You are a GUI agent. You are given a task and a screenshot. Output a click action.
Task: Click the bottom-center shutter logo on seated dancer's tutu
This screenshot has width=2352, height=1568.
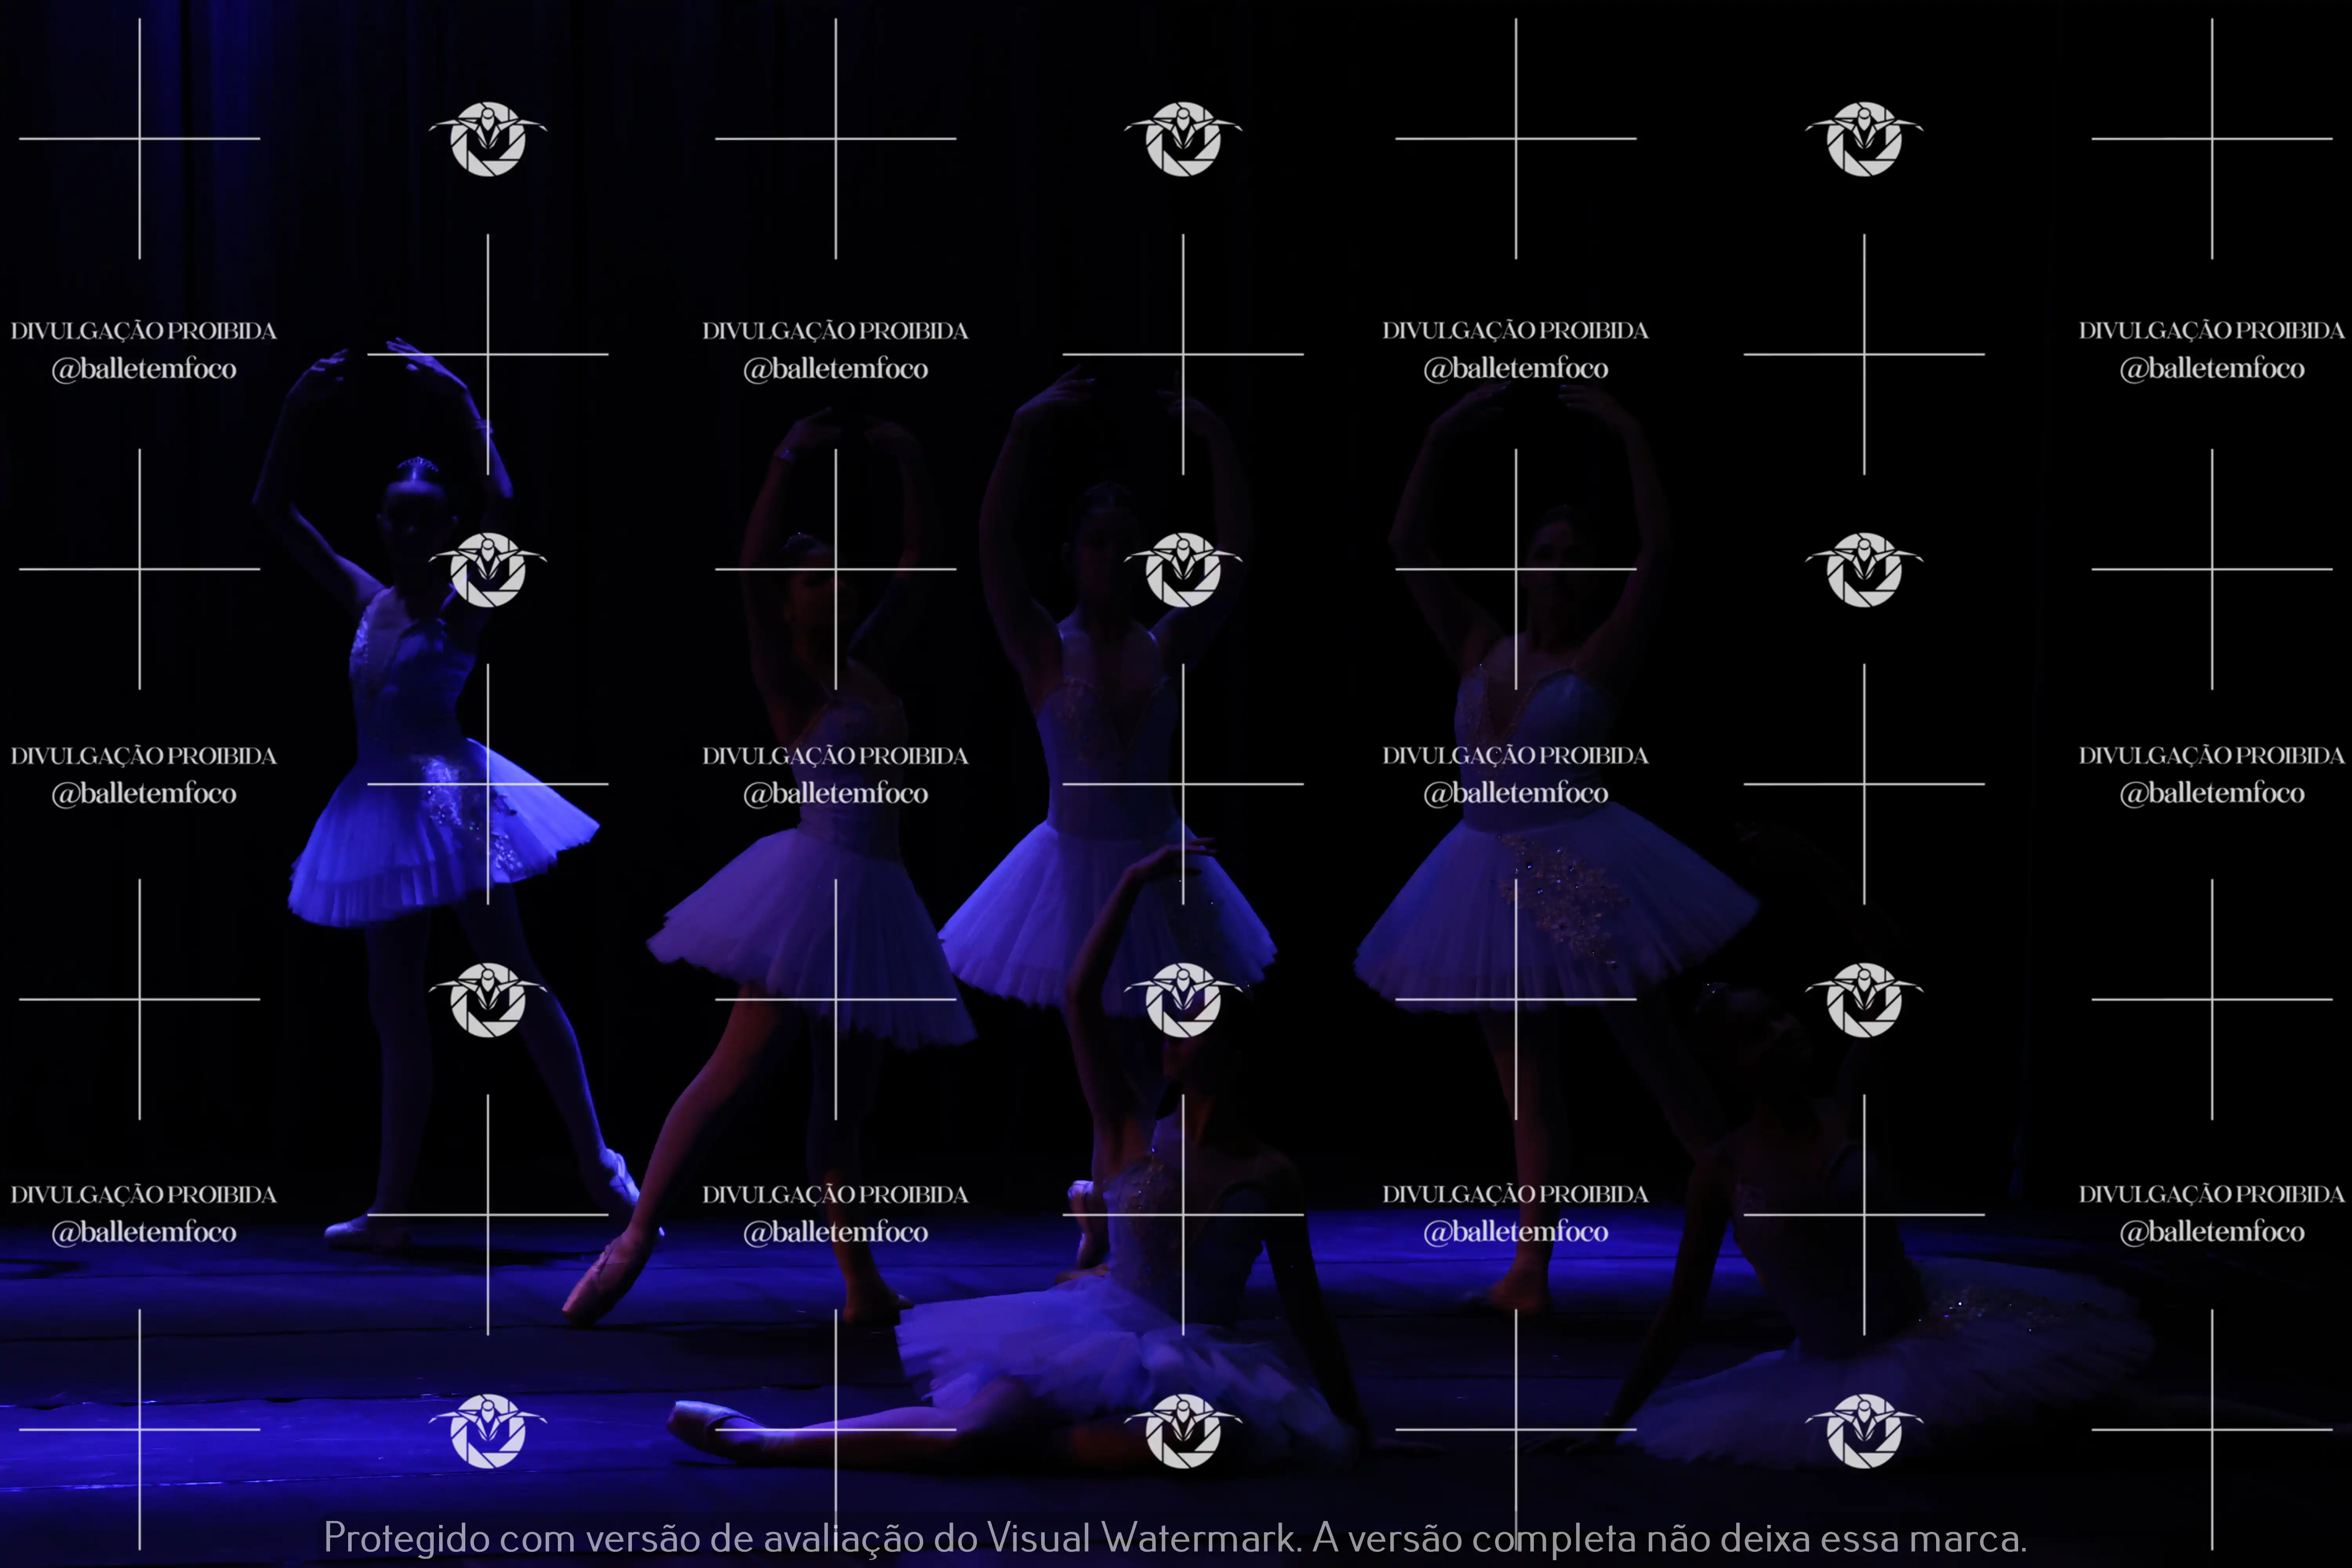[1183, 1431]
